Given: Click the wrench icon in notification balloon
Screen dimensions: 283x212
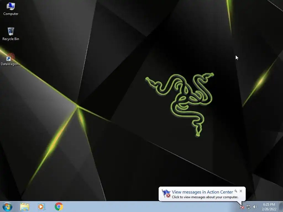Looking at the screenshot, I should pyautogui.click(x=236, y=191).
